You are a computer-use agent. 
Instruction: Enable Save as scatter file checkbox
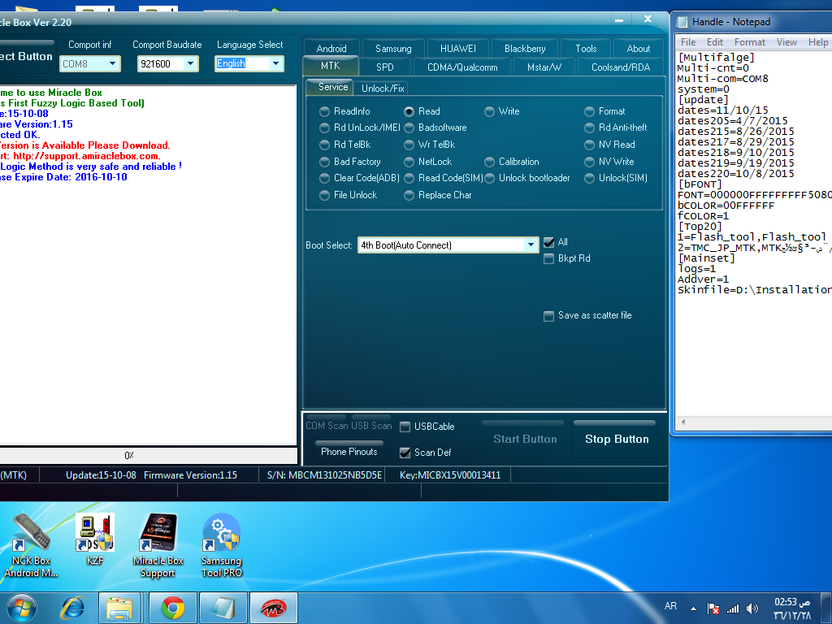pyautogui.click(x=549, y=316)
